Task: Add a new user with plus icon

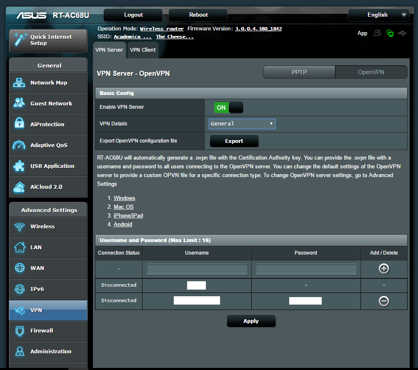Action: pos(384,268)
